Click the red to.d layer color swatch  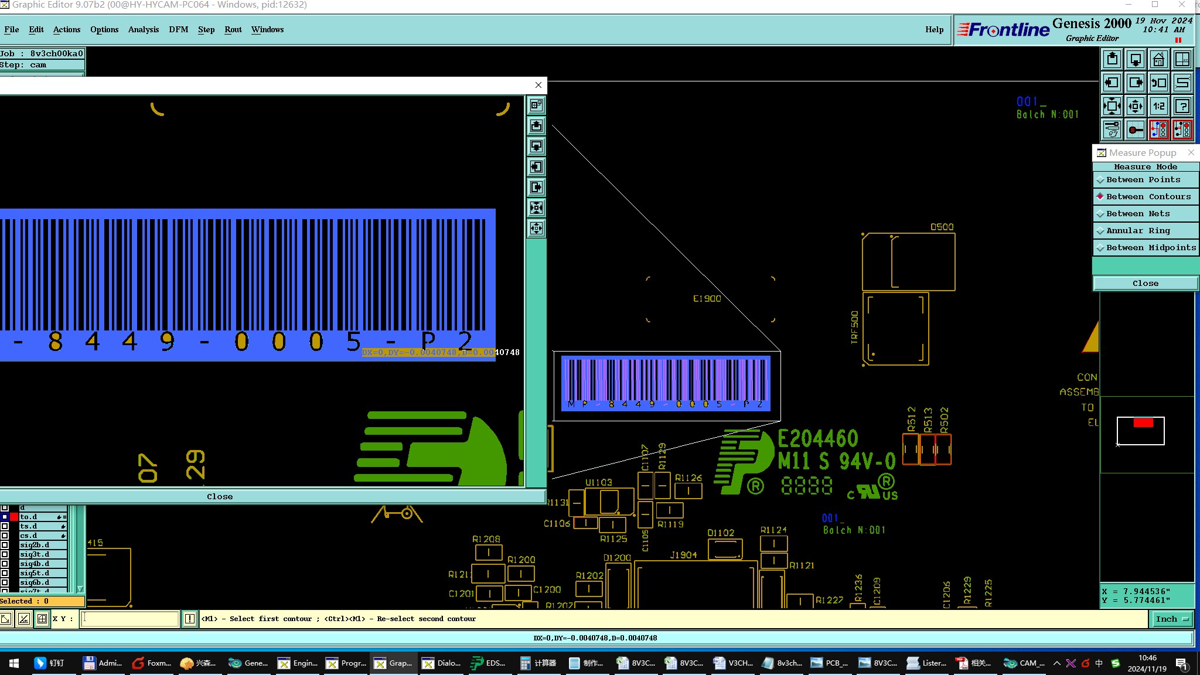14,517
